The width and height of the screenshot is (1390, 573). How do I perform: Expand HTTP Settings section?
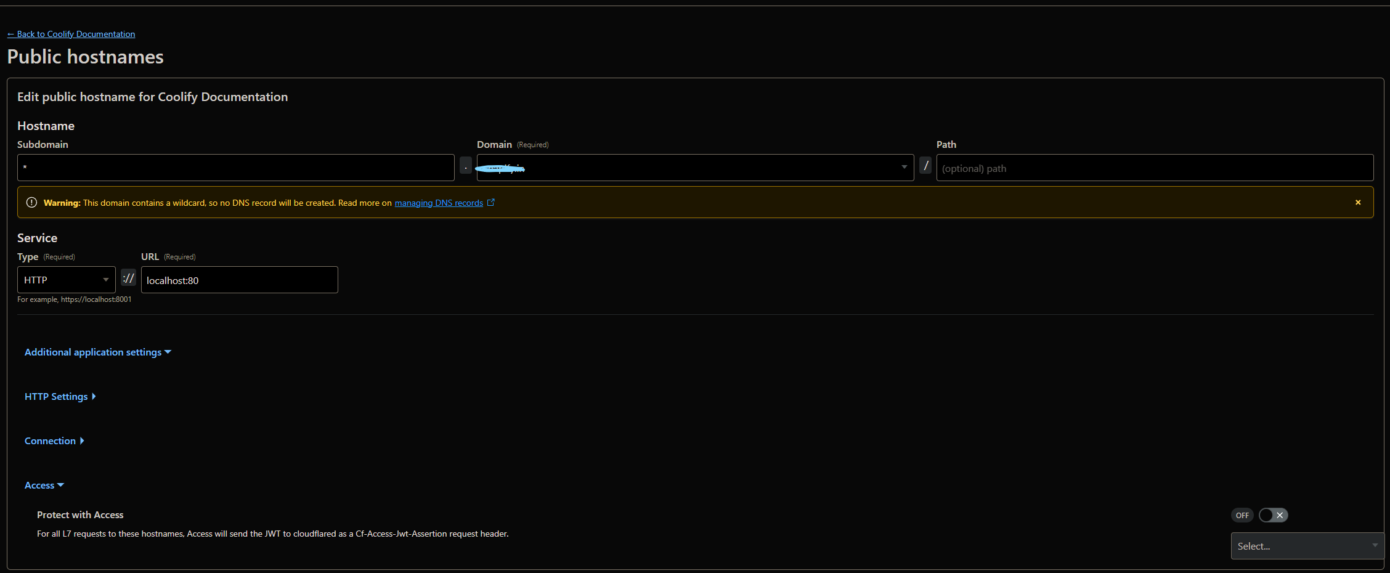60,396
